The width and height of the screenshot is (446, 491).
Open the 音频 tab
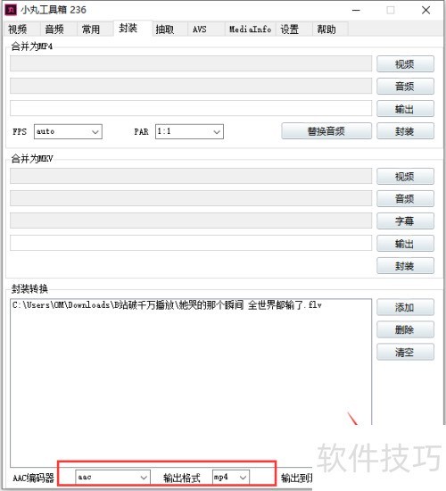coord(54,29)
